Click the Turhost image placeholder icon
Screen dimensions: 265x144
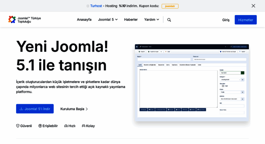(x=88, y=6)
